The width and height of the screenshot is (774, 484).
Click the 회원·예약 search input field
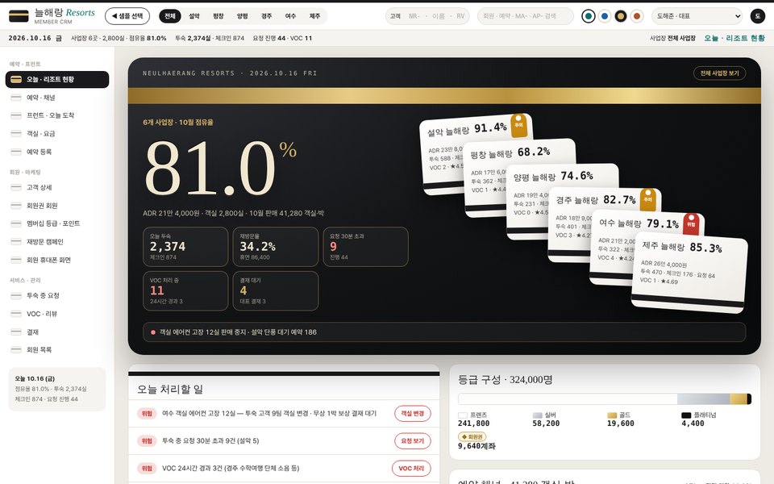coord(525,16)
